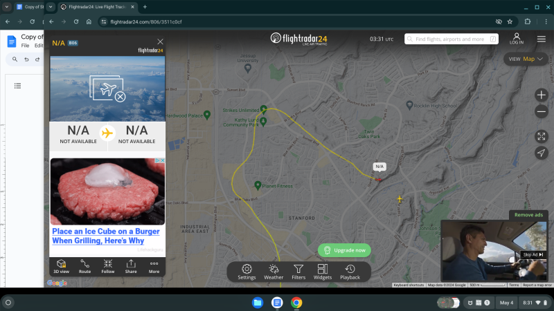The image size is (554, 311).
Task: Switch to the Flightradar24 browser tab
Action: click(x=98, y=7)
